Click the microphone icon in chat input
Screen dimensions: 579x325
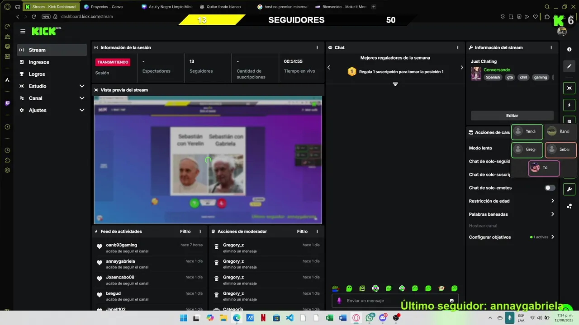(339, 301)
